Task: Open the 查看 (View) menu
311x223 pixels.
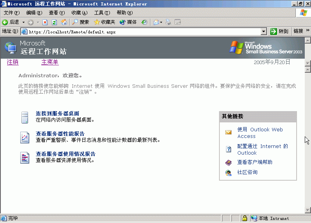Action: 56,13
